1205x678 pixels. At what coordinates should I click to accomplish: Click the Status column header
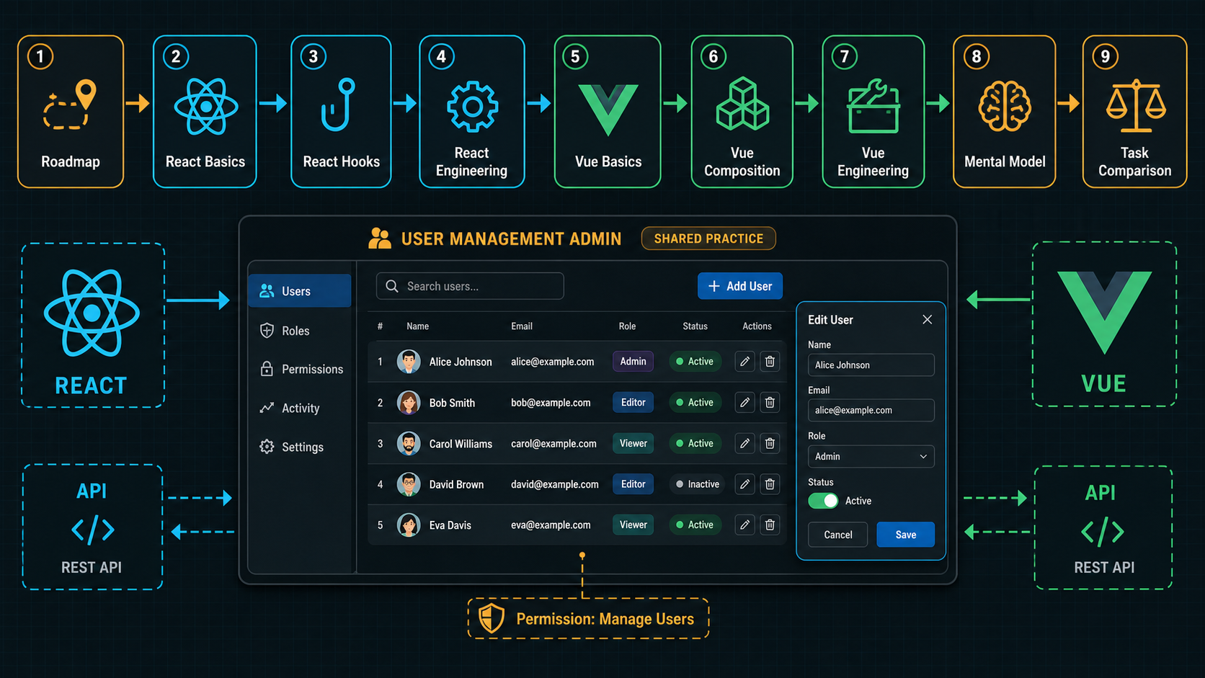(695, 326)
